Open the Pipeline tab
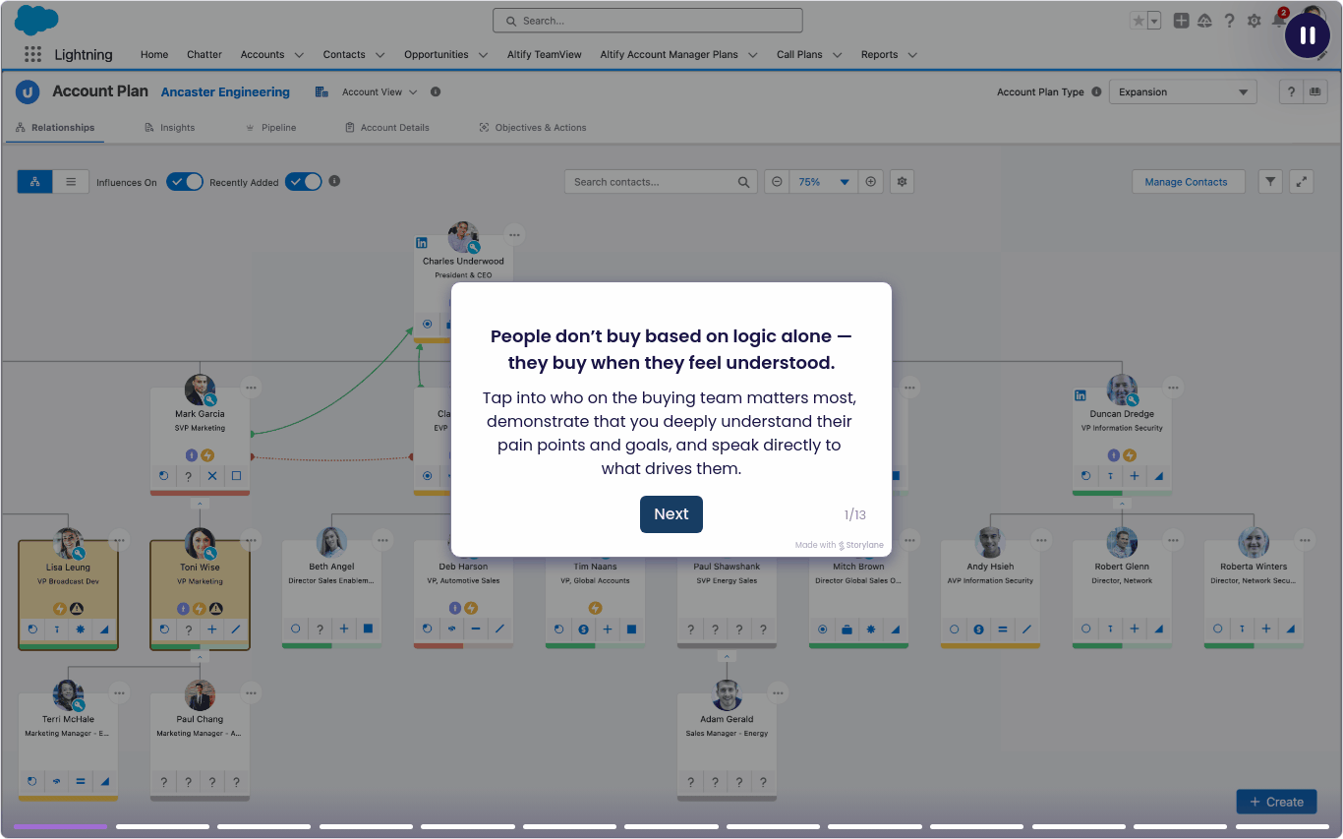The image size is (1343, 839). point(271,128)
